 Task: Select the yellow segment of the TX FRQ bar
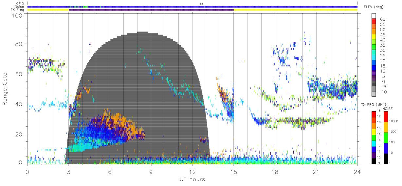point(374,132)
